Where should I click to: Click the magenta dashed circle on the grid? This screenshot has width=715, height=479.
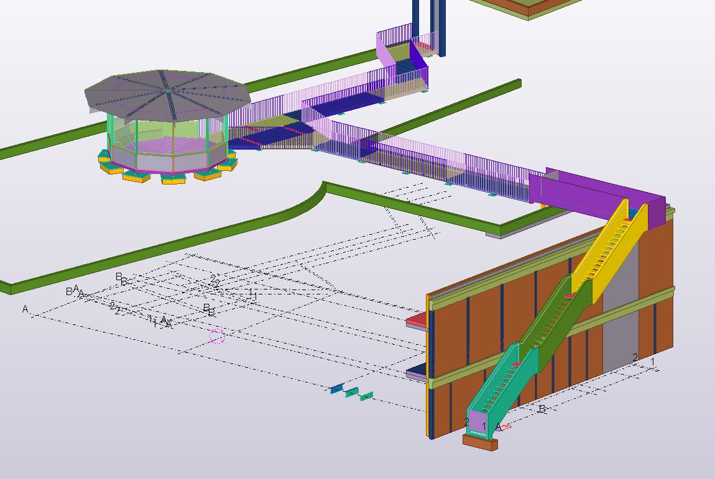217,337
